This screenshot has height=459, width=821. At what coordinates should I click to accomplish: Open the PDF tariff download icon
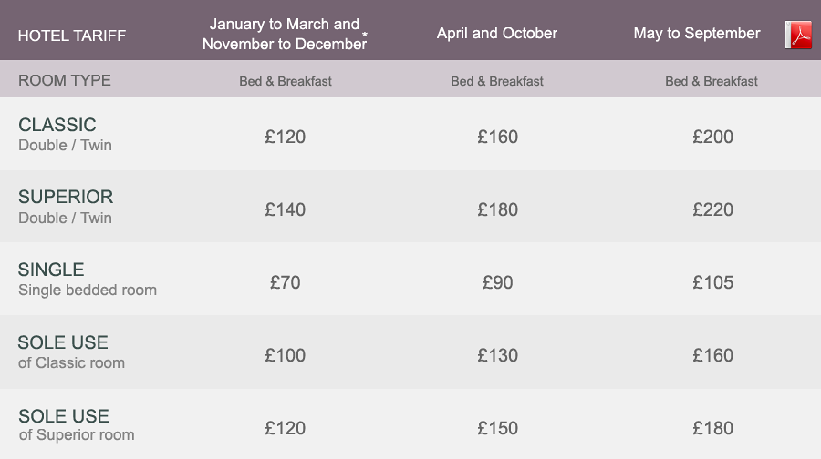(x=798, y=35)
